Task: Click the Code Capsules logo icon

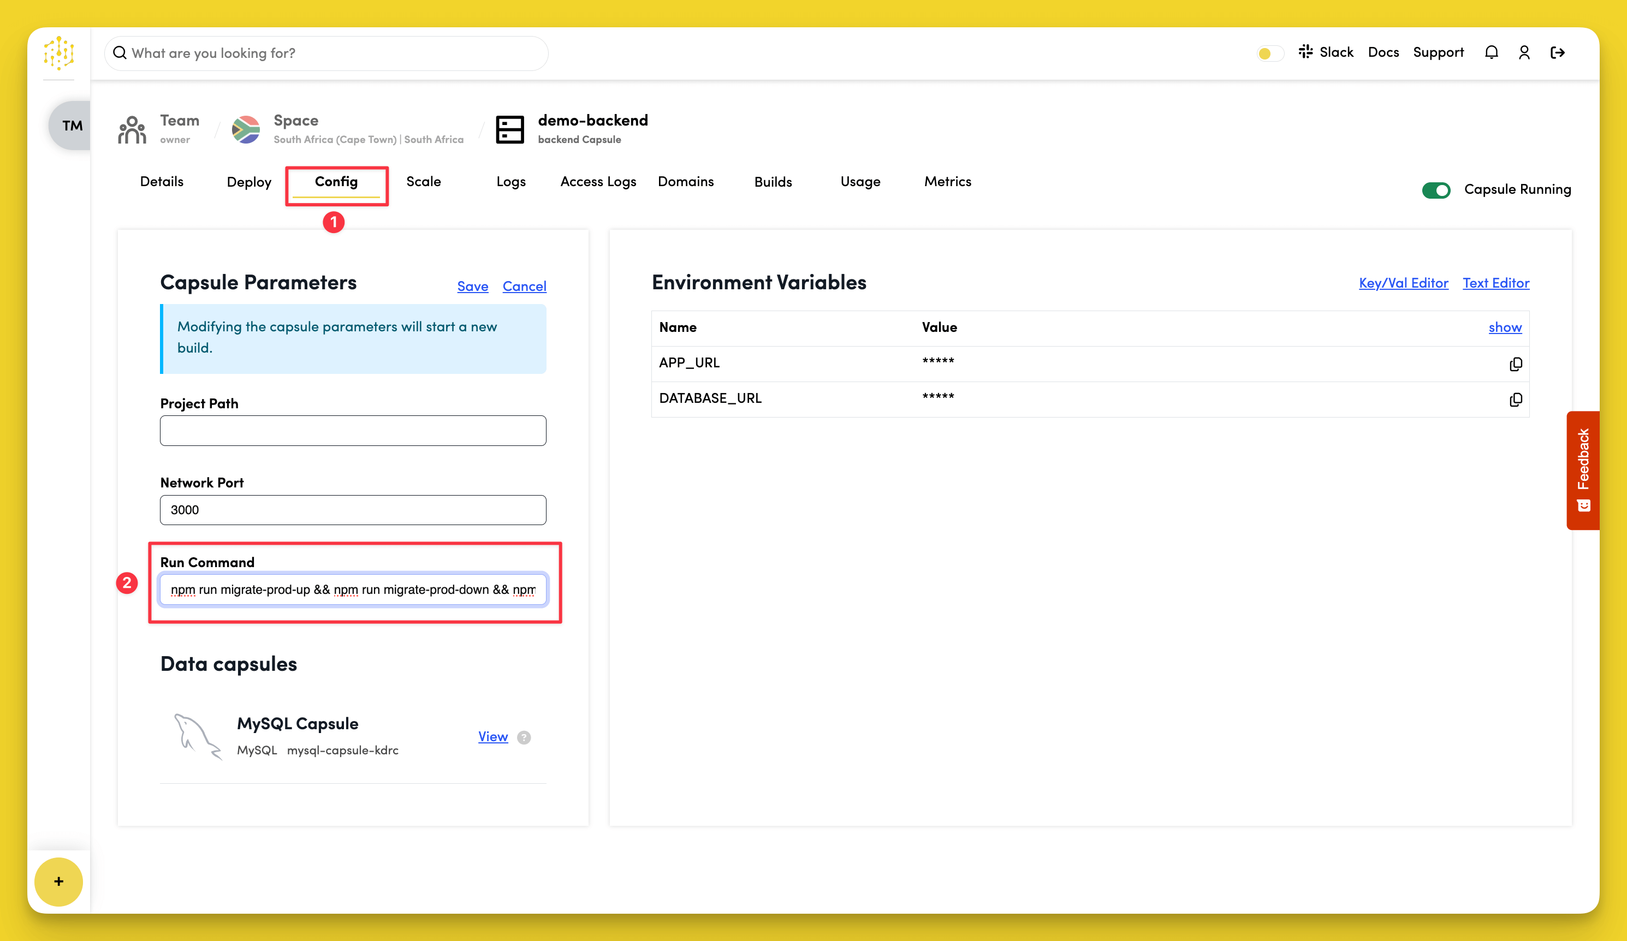Action: pyautogui.click(x=59, y=53)
